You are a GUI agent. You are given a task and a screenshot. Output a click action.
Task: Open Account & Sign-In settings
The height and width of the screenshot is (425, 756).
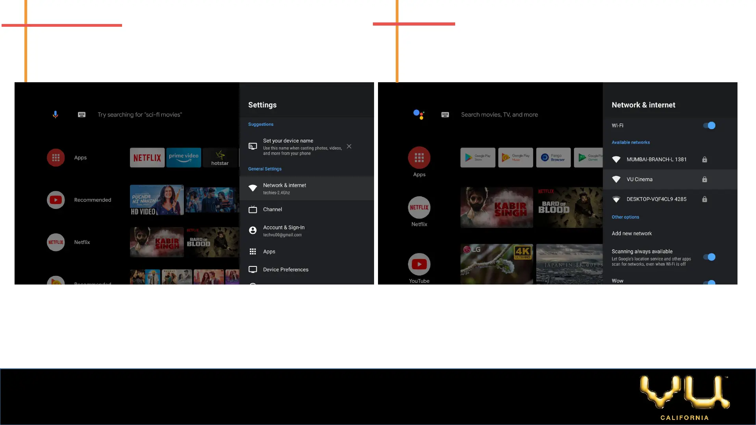click(283, 231)
